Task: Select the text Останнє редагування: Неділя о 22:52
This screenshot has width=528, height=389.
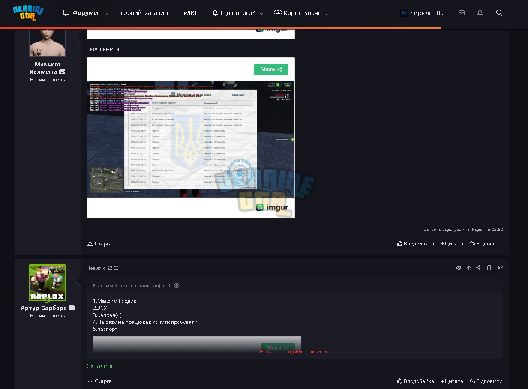Action: click(x=463, y=230)
